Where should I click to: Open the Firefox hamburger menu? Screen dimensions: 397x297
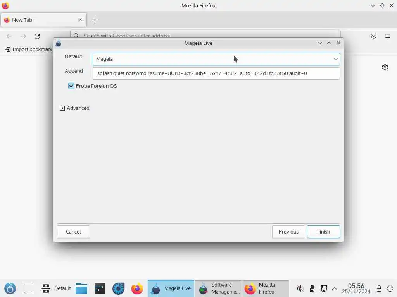387,36
